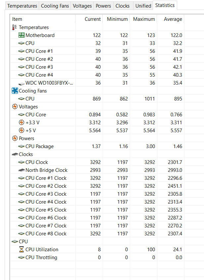Switch to the Temperatures tab
Image resolution: width=204 pixels, height=280 pixels.
click(22, 6)
